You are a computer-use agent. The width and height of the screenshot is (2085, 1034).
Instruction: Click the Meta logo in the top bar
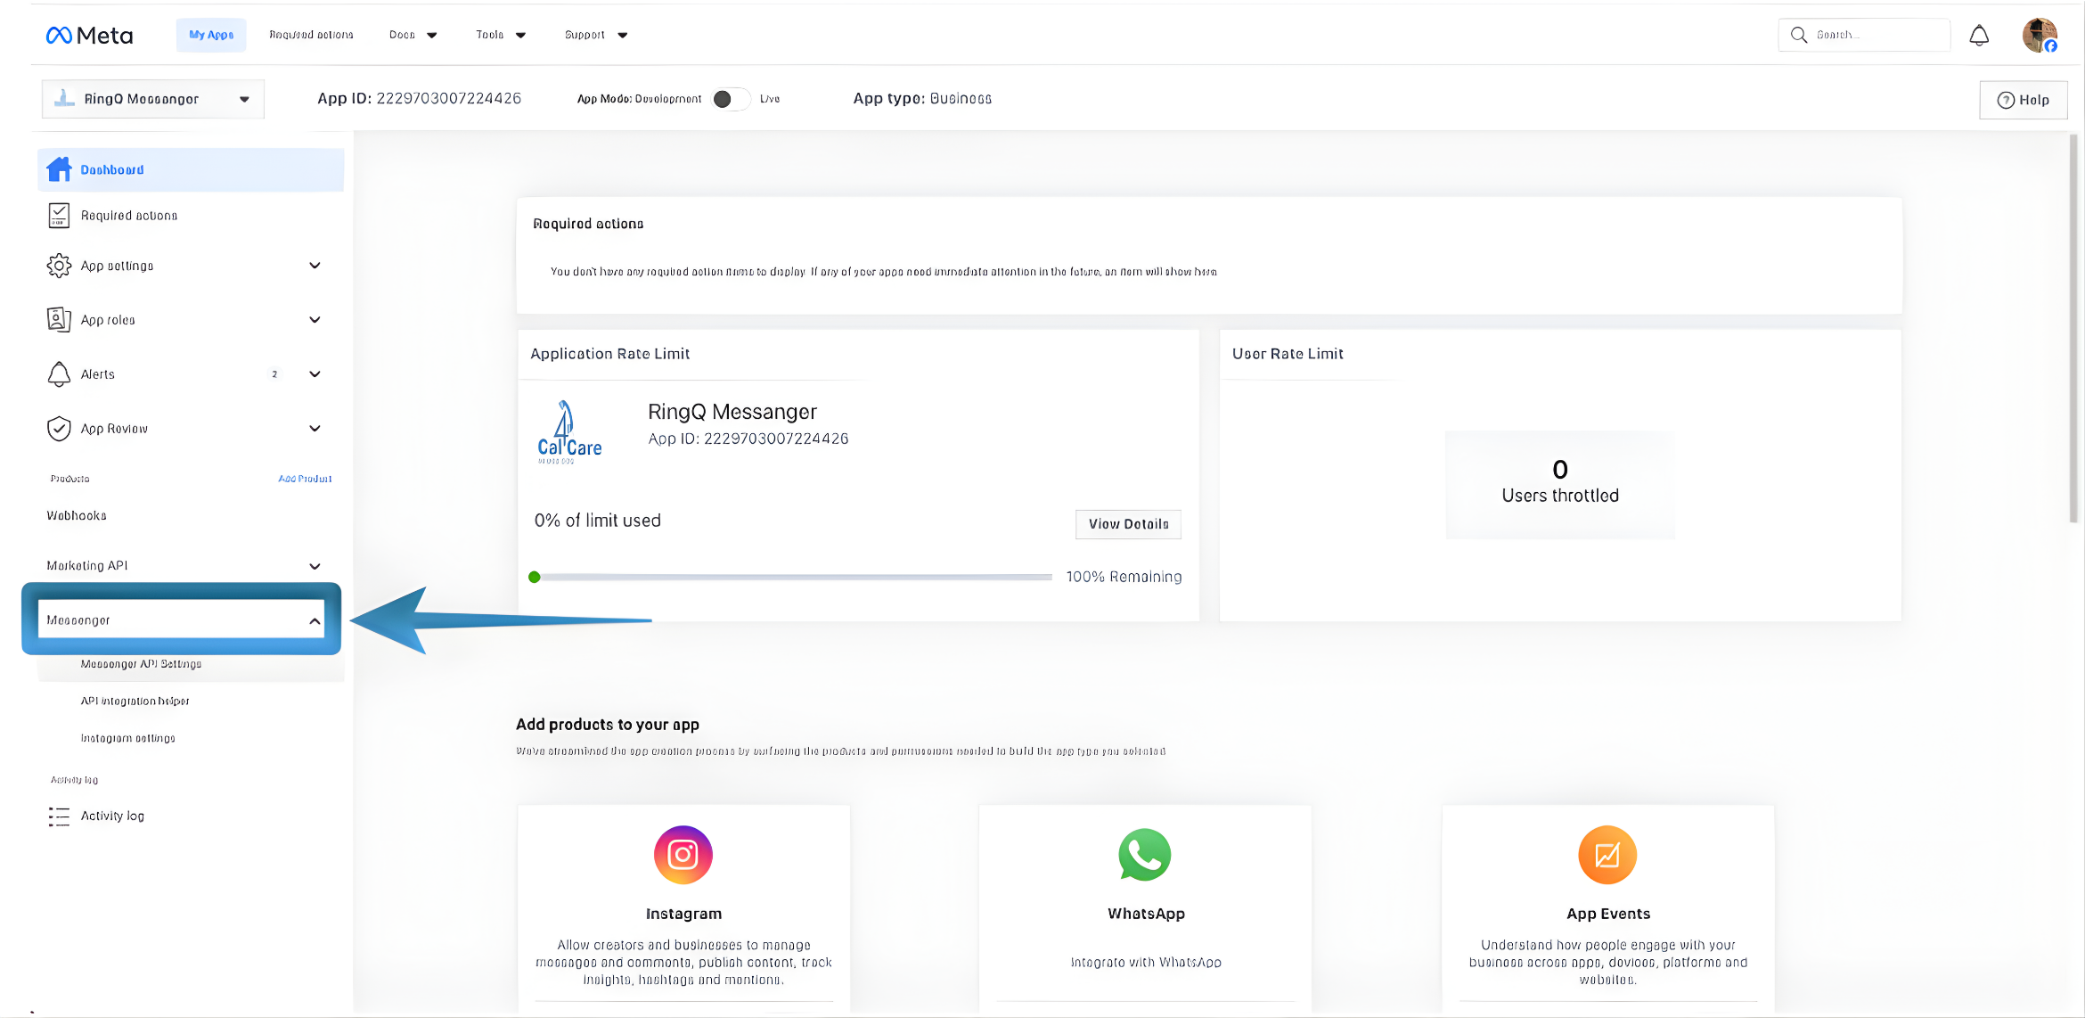coord(88,35)
